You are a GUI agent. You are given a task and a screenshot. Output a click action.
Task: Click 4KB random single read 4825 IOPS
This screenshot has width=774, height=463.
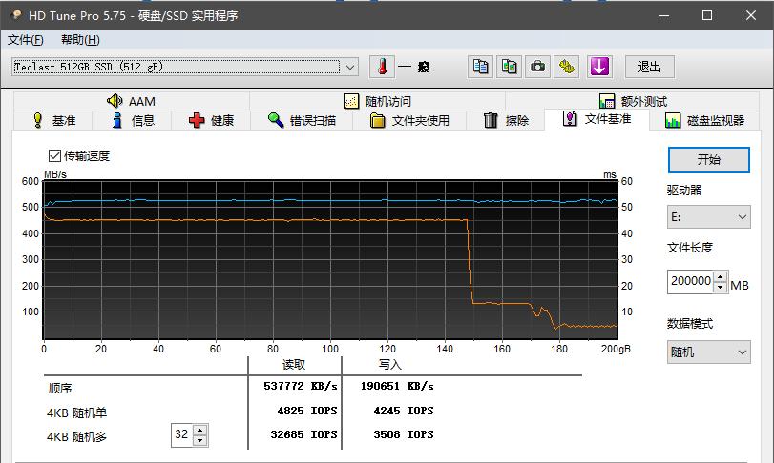pos(307,411)
